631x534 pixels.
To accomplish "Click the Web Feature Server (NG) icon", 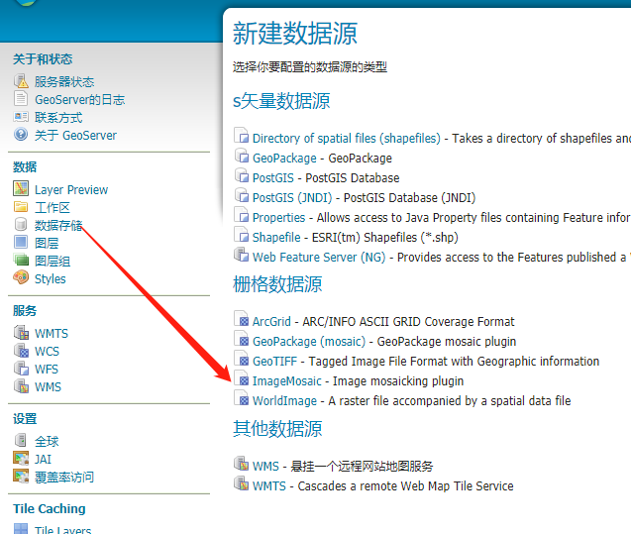I will 242,256.
